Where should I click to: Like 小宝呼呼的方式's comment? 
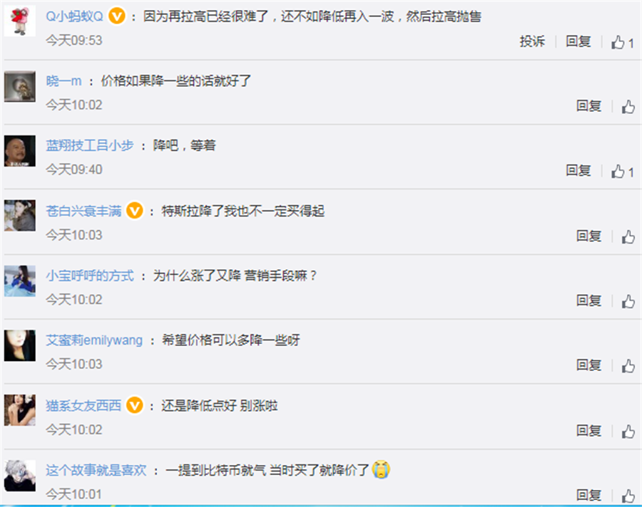coord(628,301)
